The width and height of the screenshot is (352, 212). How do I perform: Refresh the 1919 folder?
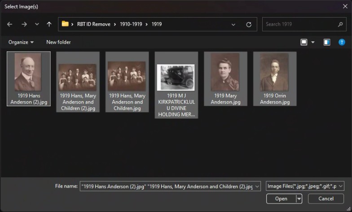pyautogui.click(x=249, y=24)
